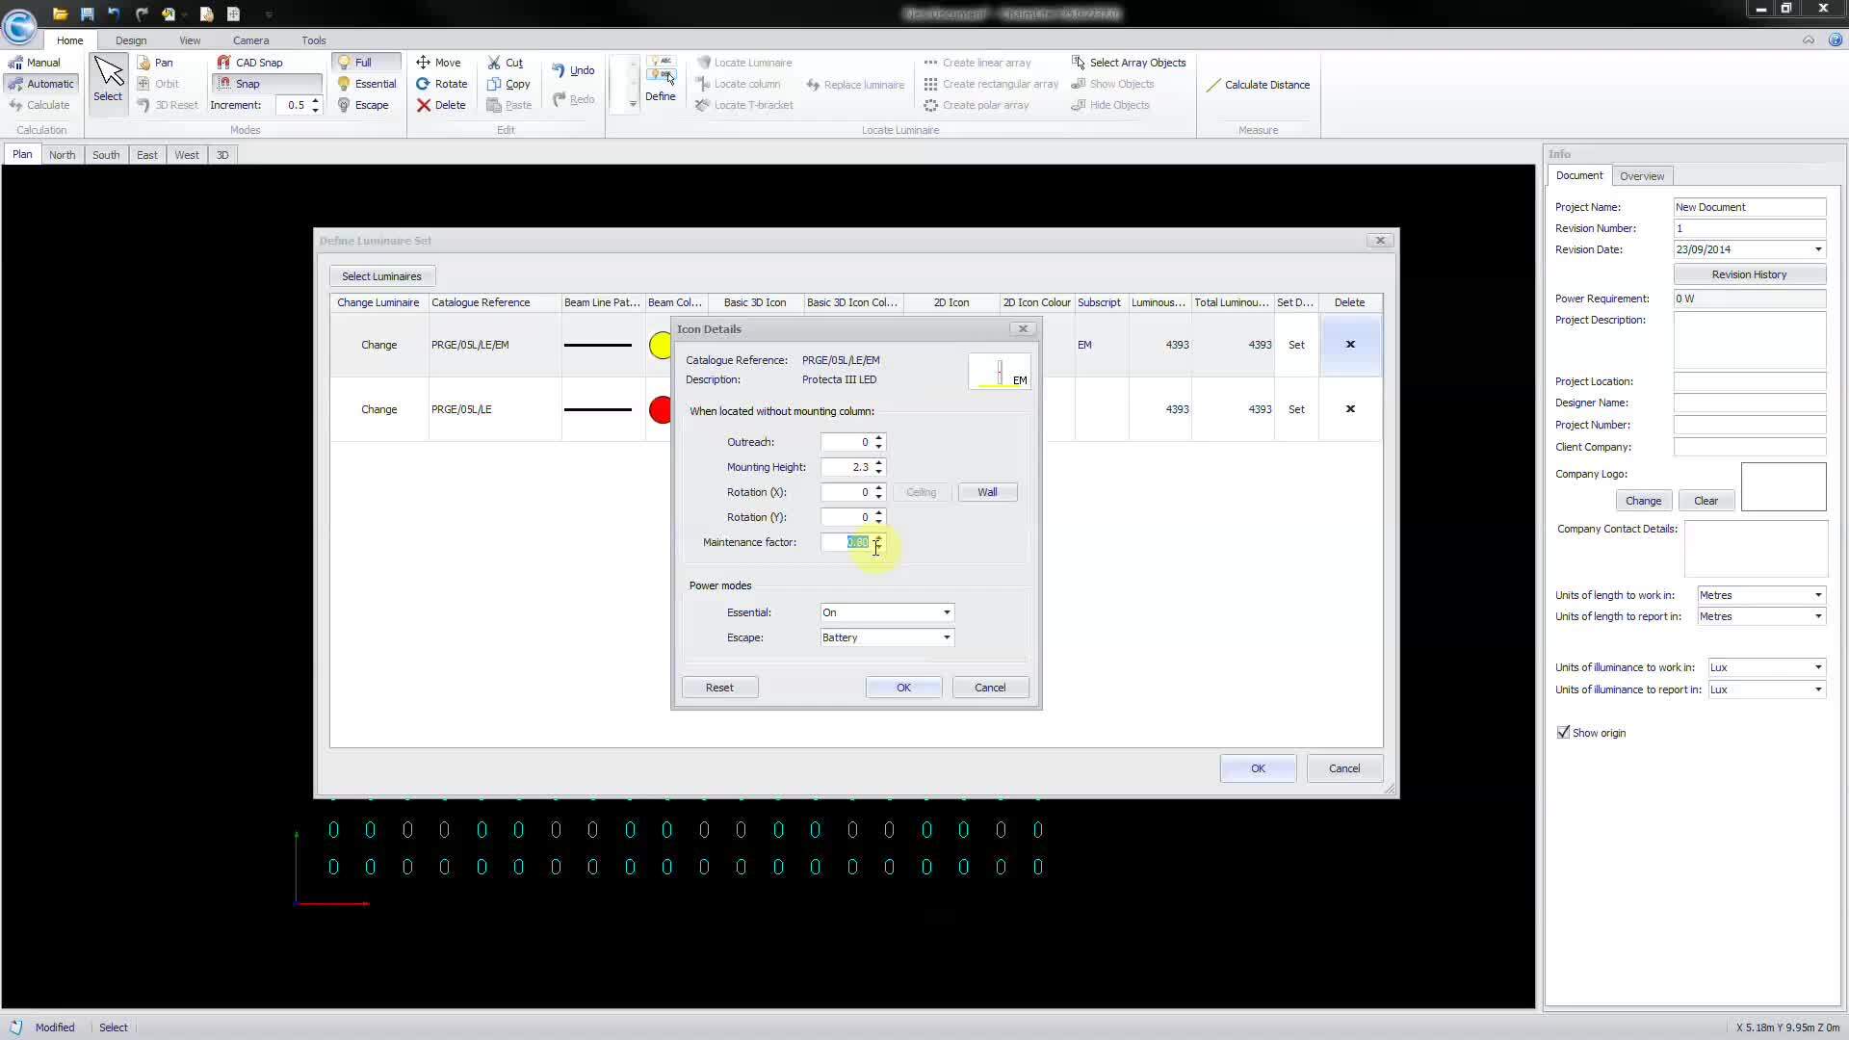
Task: Click Clear company logo button
Action: (x=1706, y=501)
